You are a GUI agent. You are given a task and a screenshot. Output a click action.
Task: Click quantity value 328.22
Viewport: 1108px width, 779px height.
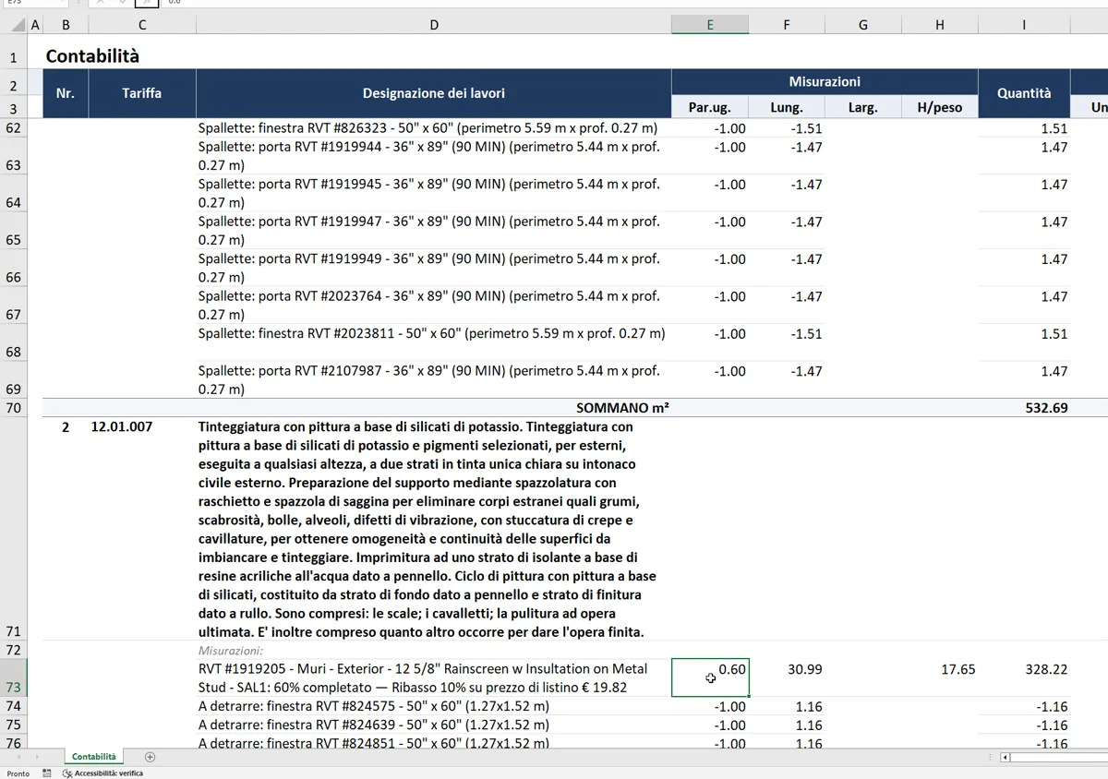[x=1046, y=668]
